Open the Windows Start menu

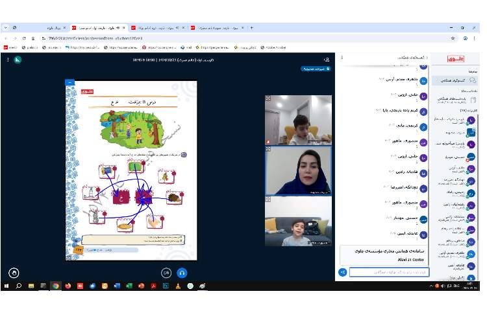click(x=6, y=286)
